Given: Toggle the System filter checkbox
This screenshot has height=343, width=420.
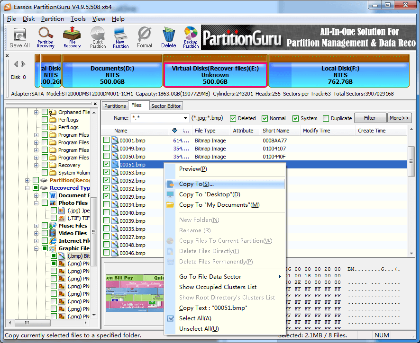Looking at the screenshot, I should point(295,118).
